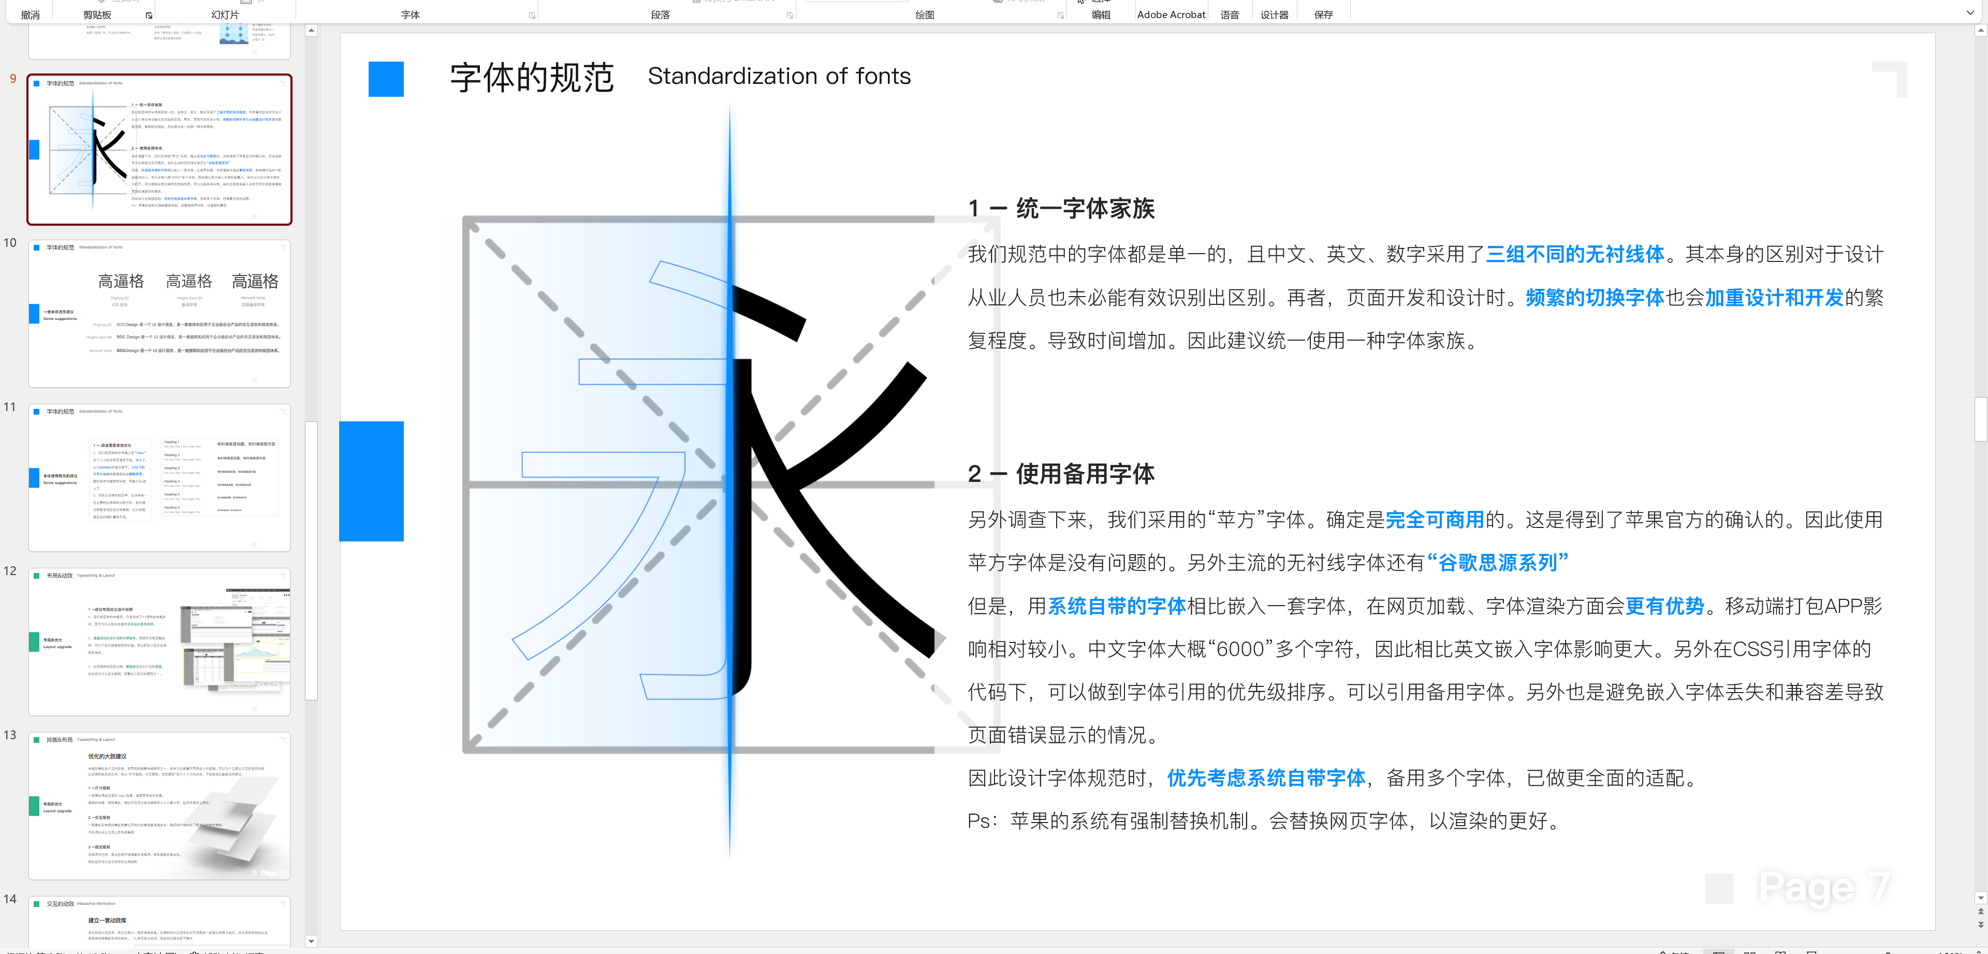The height and width of the screenshot is (954, 1988).
Task: Click the highlighted text 频繁的切换字体
Action: coord(1595,297)
